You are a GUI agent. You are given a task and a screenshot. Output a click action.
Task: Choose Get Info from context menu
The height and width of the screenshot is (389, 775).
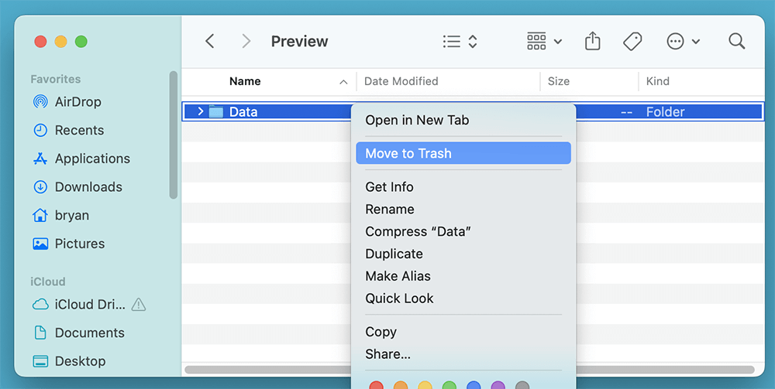463,187
